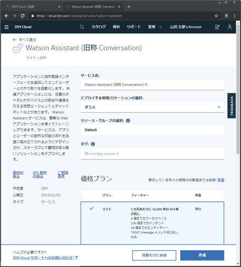241x267 pixels.
Task: Click the 2019/02/01 publish date
Action: point(51,195)
